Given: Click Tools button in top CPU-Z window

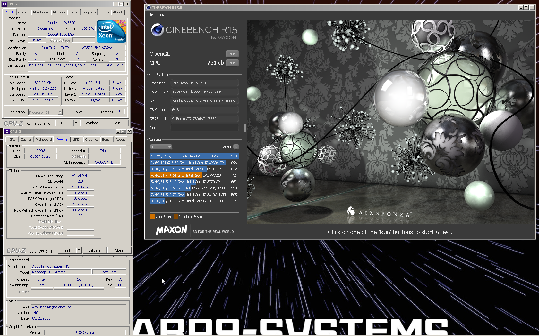Looking at the screenshot, I should tap(64, 123).
